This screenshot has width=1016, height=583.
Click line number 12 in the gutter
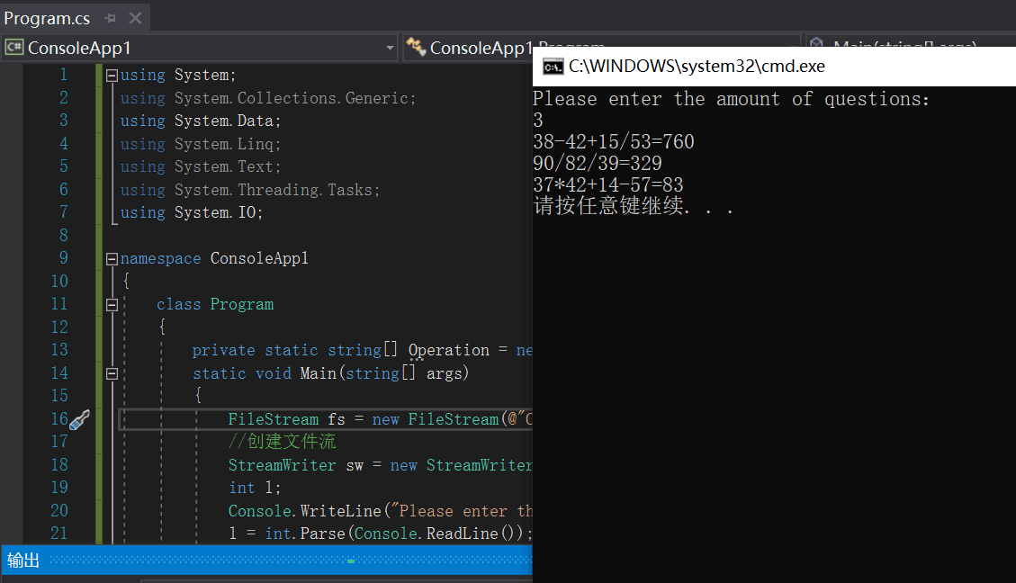(59, 327)
